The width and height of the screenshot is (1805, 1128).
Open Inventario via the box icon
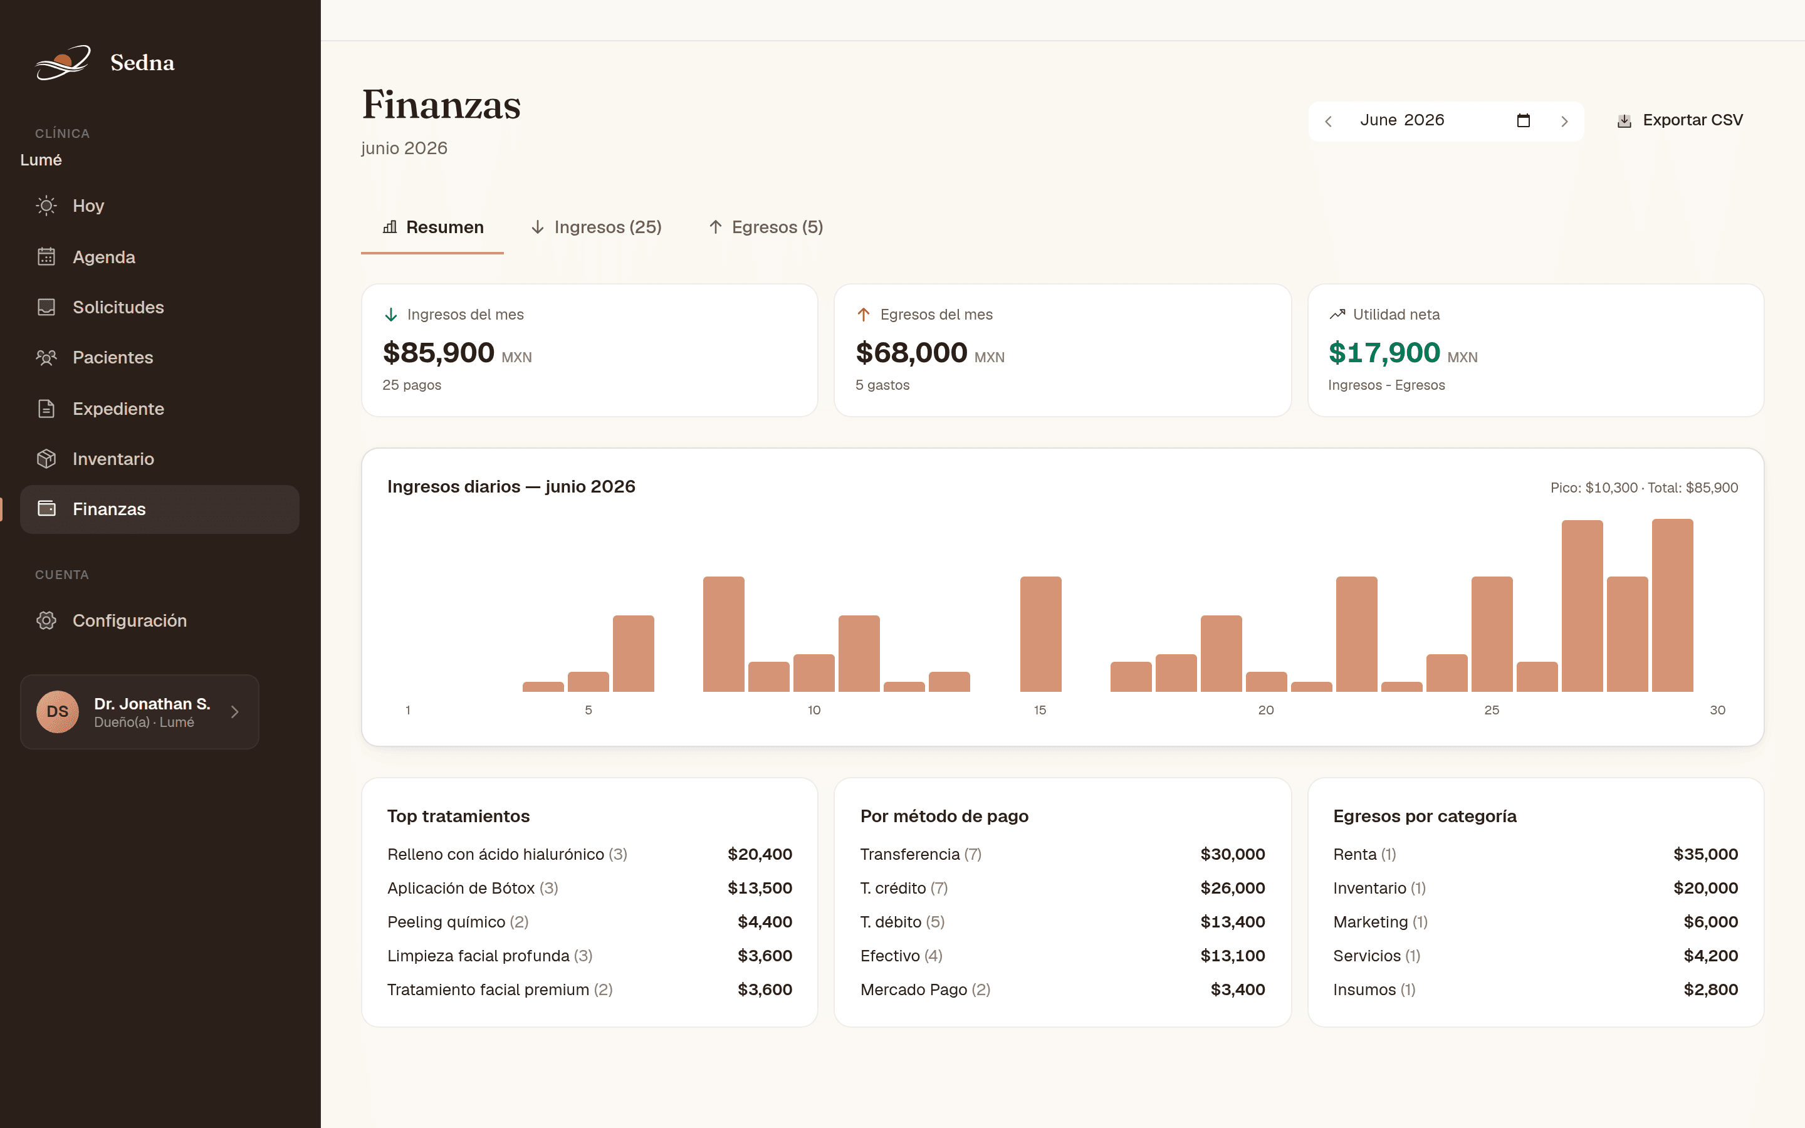[46, 459]
